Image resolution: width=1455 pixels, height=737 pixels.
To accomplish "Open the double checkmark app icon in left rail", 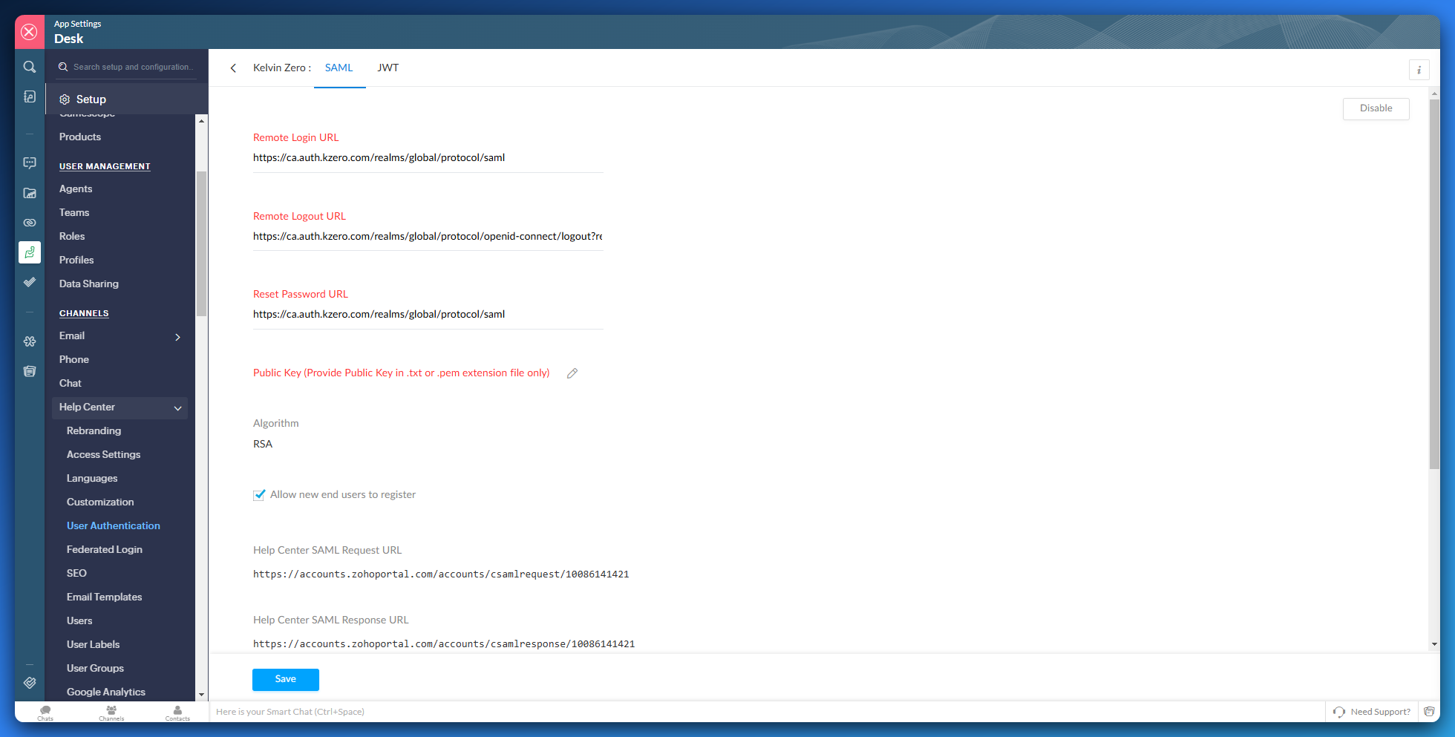I will 30,282.
